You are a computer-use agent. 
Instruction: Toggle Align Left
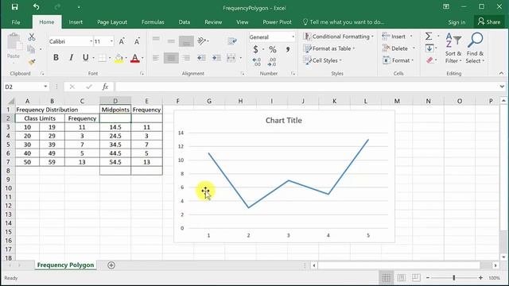click(x=156, y=58)
